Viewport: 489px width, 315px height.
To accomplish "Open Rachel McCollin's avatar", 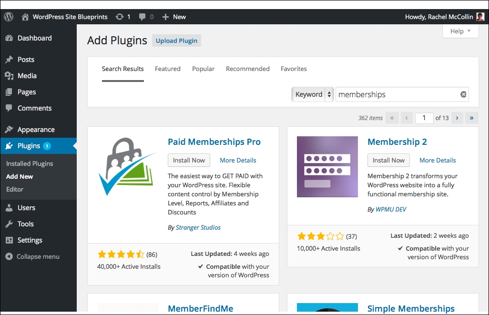I will pyautogui.click(x=480, y=17).
